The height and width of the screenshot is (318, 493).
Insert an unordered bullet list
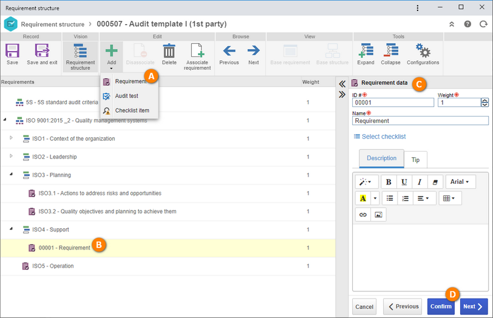(390, 198)
